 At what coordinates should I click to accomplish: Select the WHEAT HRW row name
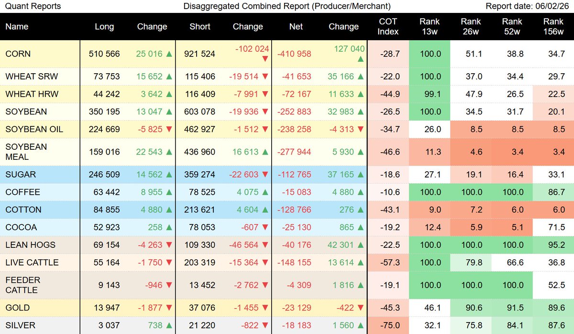pyautogui.click(x=32, y=94)
